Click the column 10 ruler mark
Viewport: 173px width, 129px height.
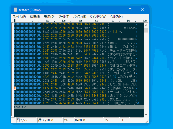(x=31, y=21)
